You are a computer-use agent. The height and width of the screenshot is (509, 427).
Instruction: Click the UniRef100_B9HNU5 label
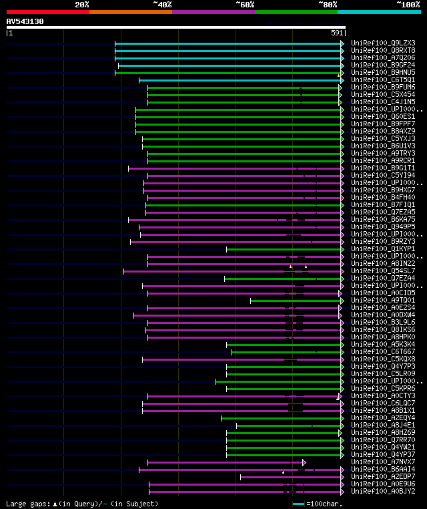383,72
